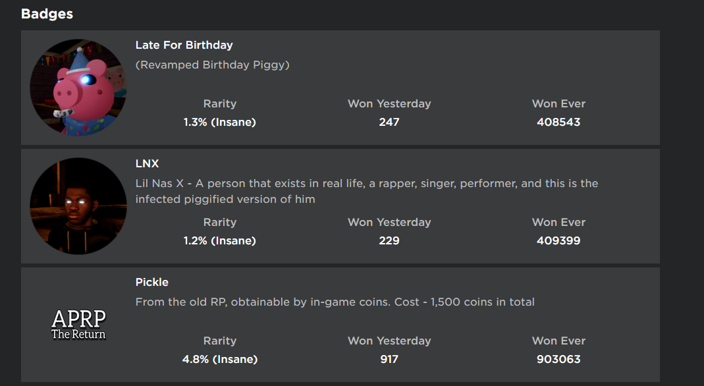This screenshot has width=704, height=386.
Task: Click the Won Yesterday label in Pickle row
Action: (x=389, y=341)
